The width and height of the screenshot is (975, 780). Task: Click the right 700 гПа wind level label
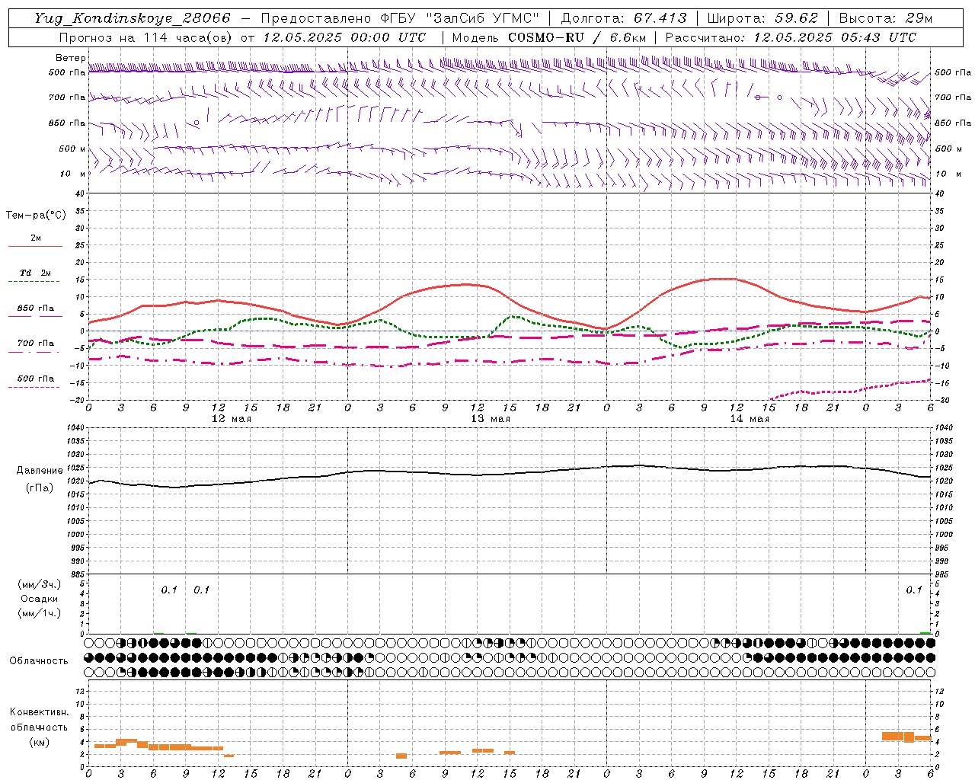tap(953, 97)
